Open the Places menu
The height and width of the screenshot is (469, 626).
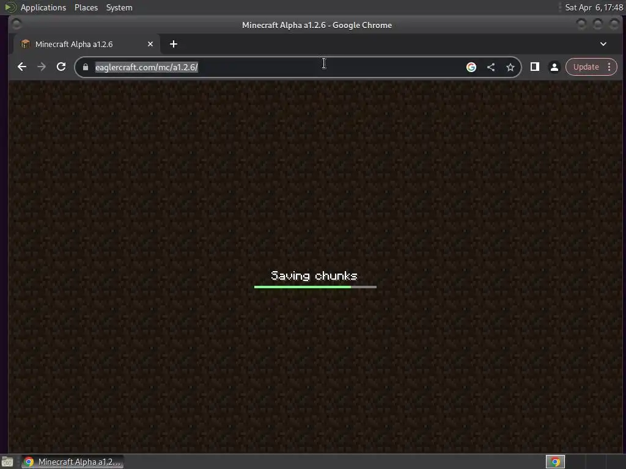pyautogui.click(x=86, y=7)
